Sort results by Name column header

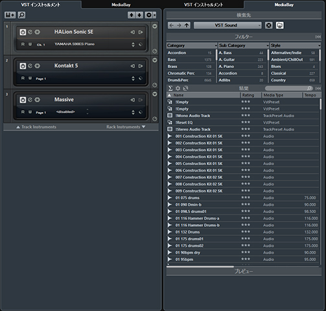point(204,95)
